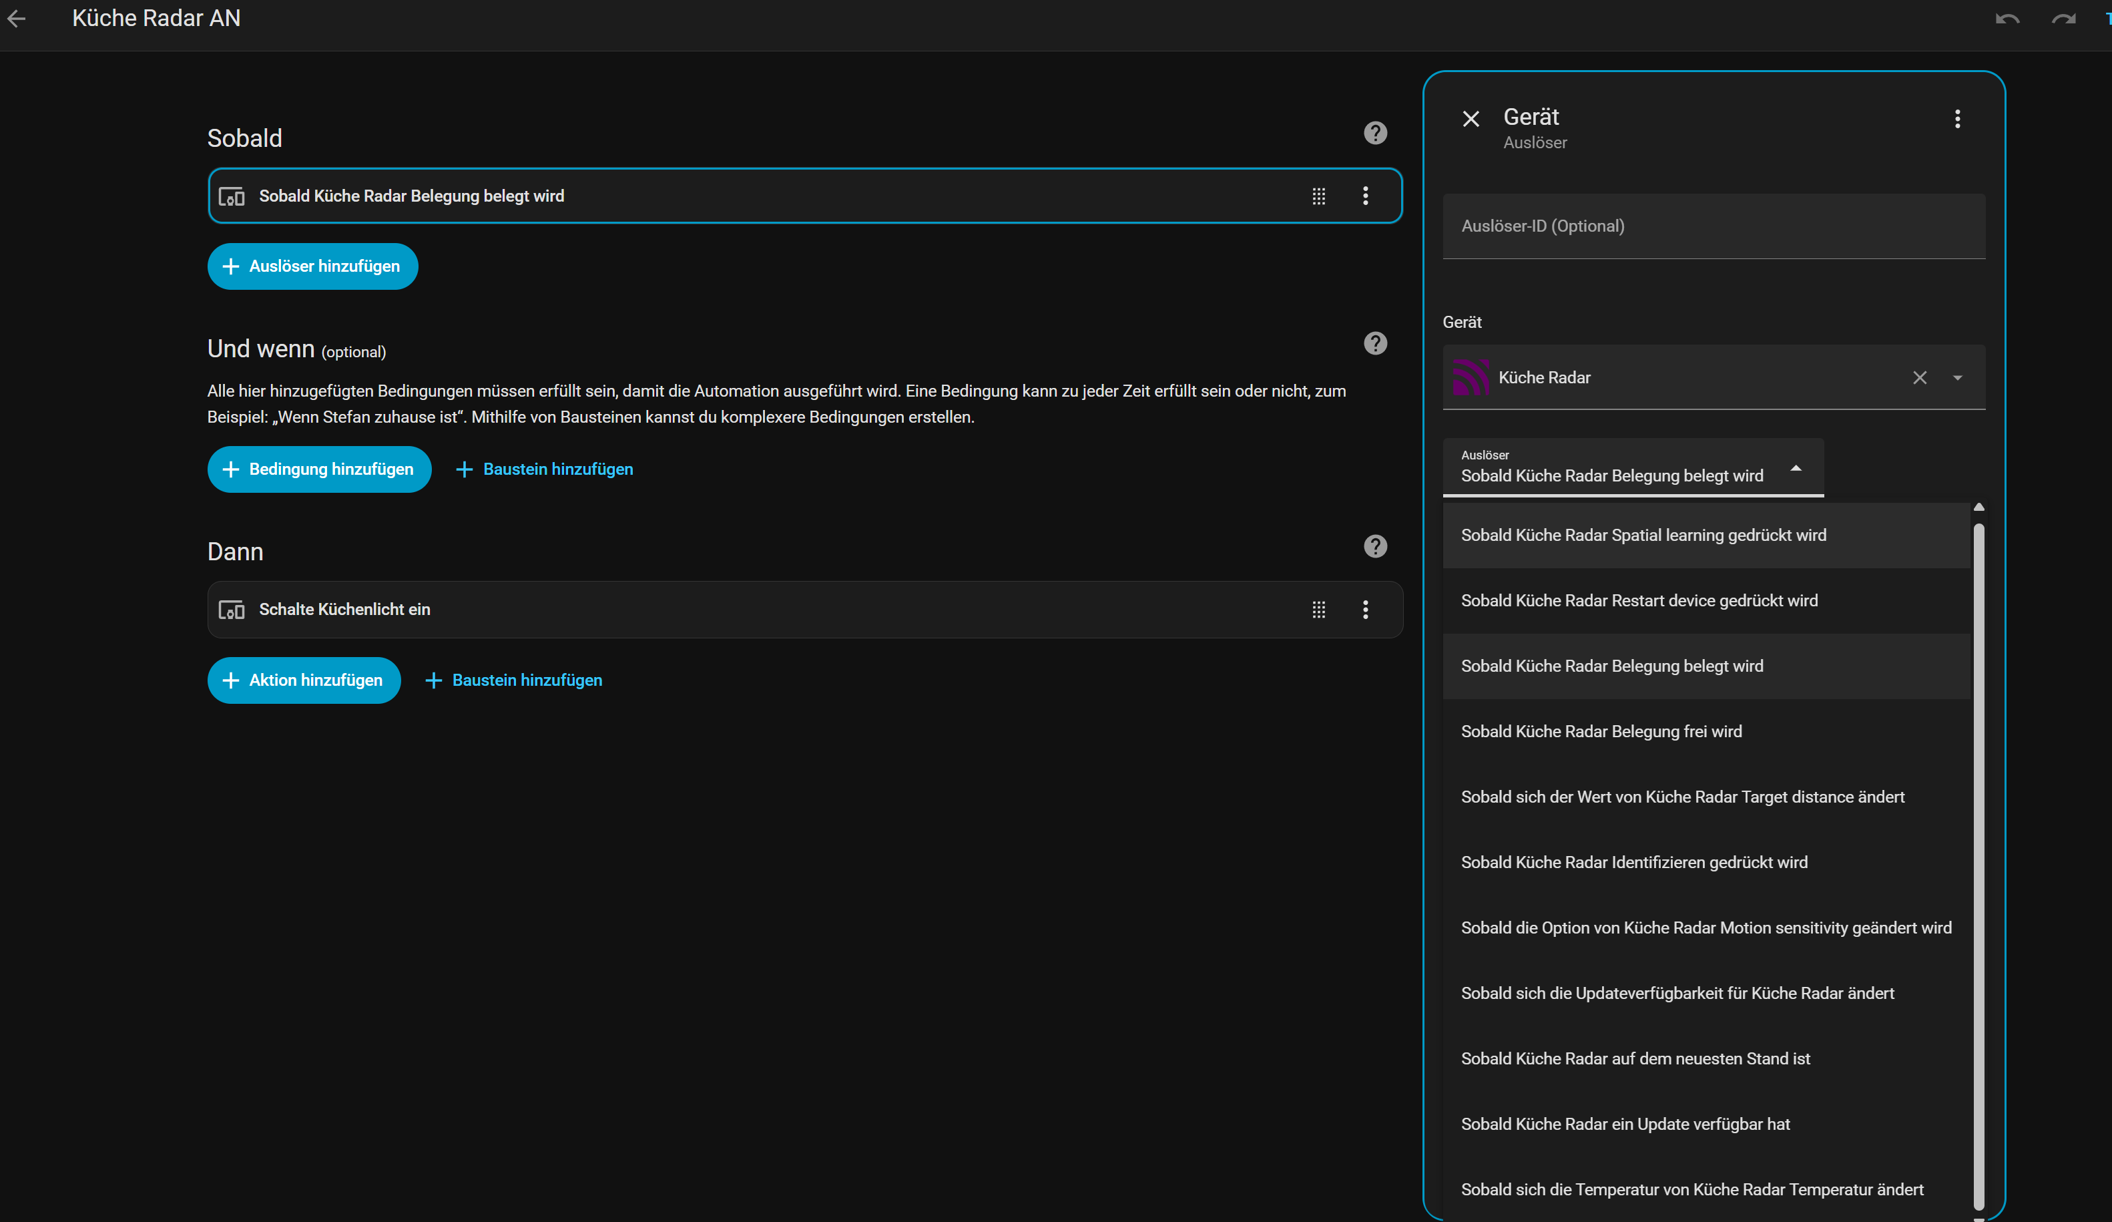Grab the drag handle of the Belegung trigger
This screenshot has height=1222, width=2112.
pos(1318,196)
